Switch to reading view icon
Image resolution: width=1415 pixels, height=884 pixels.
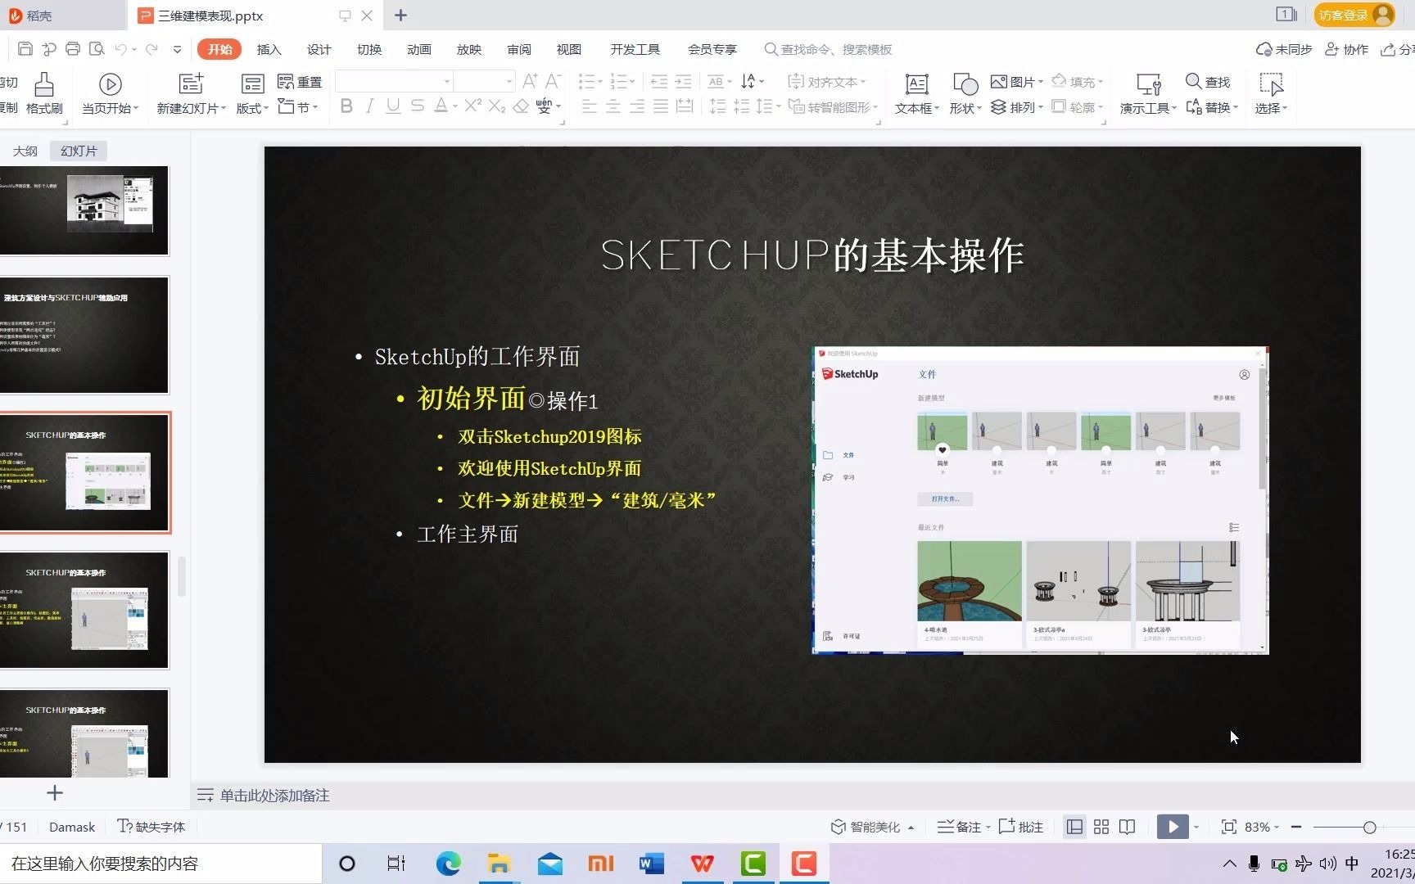point(1128,827)
